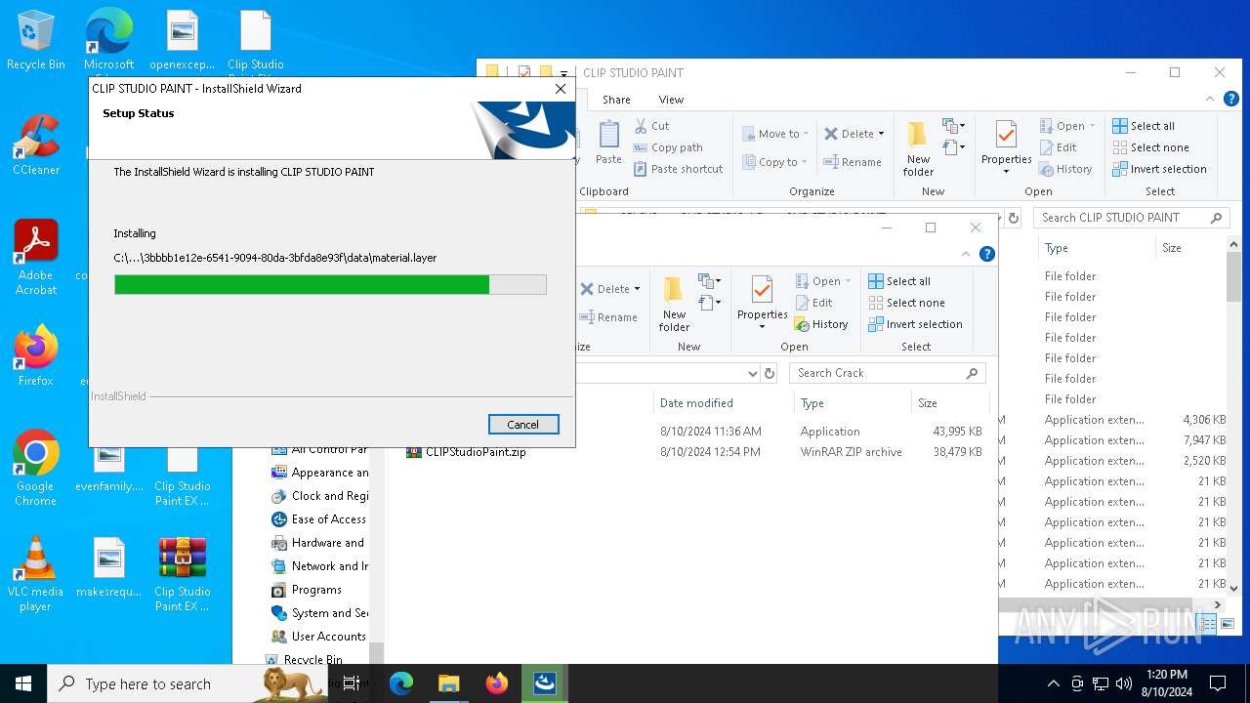Open the Open dropdown in CLIP STUDIO PAINT window
Viewport: 1250px width, 703px height.
(x=1067, y=126)
